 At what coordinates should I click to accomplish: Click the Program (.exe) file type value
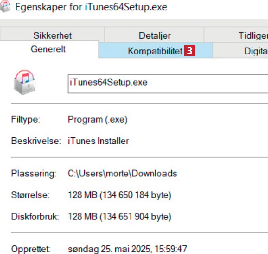tap(98, 120)
